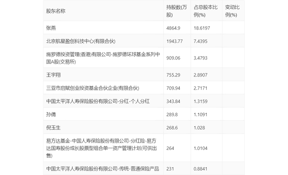The height and width of the screenshot is (175, 288).
Task: Select the percentage 3.4793
Action: [x=200, y=58]
